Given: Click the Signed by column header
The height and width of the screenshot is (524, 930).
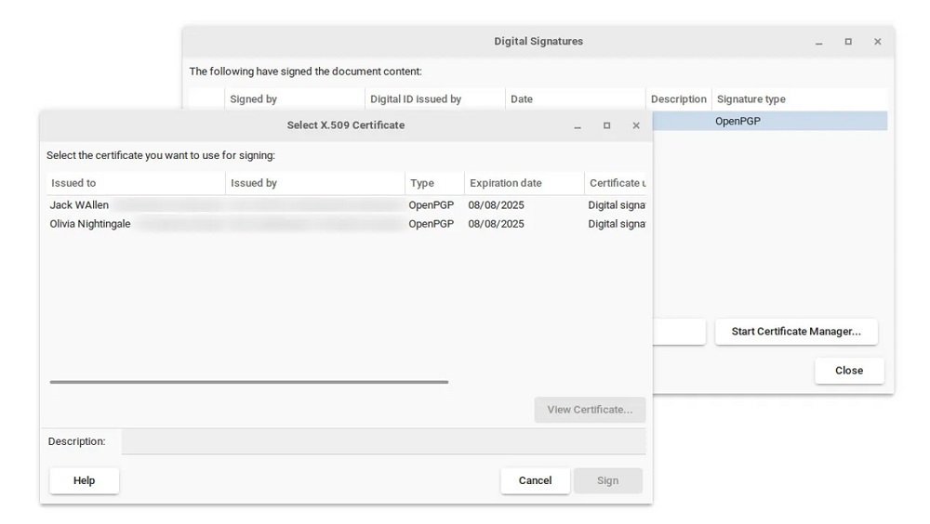Looking at the screenshot, I should pos(294,99).
